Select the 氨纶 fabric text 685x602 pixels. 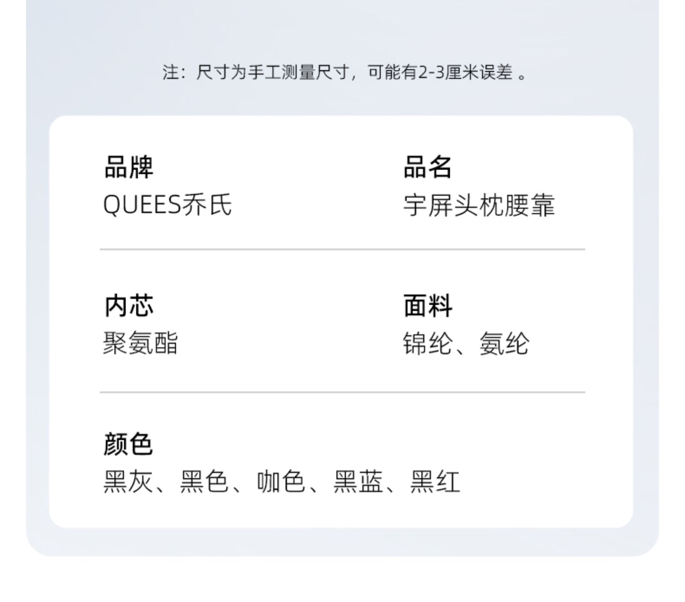[x=504, y=343]
